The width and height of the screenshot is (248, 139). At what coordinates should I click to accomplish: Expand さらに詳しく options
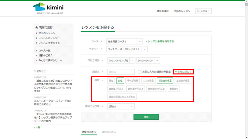183,71
